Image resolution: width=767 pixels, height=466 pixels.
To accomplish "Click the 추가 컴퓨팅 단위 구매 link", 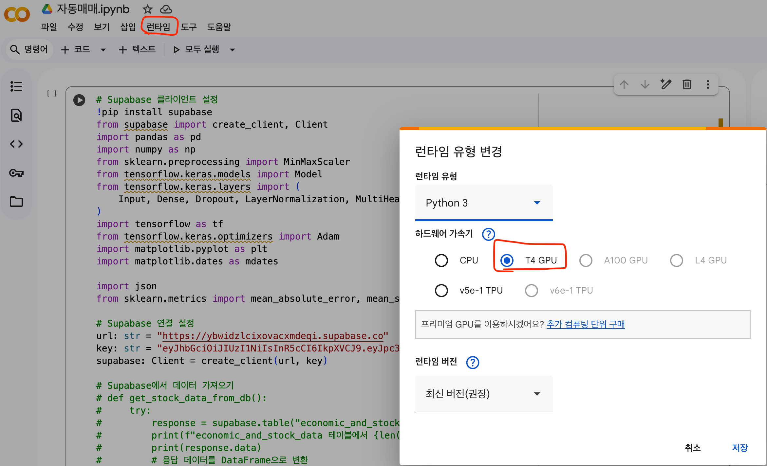I will (x=586, y=324).
